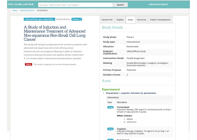Click the 'Treatment' primary purpose value
This screenshot has height=140, width=197.
pyautogui.click(x=131, y=70)
